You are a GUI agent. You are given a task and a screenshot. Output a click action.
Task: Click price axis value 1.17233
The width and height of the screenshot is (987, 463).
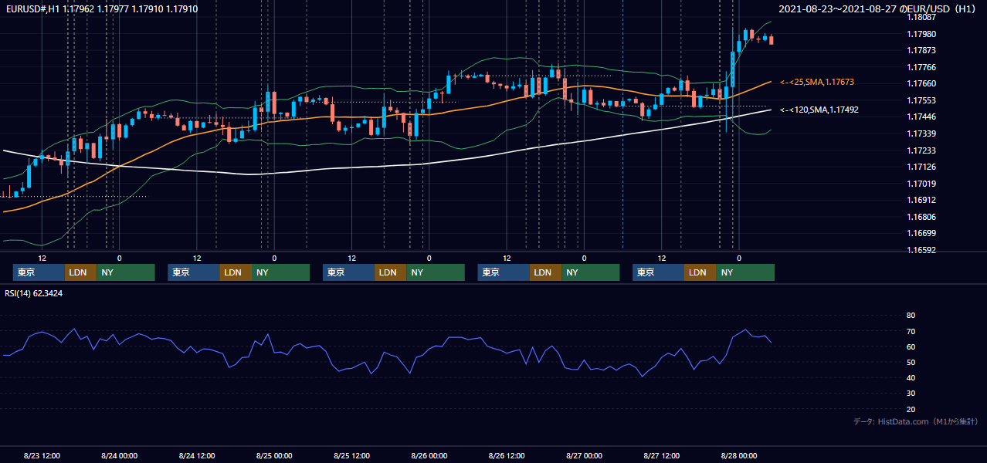[922, 150]
